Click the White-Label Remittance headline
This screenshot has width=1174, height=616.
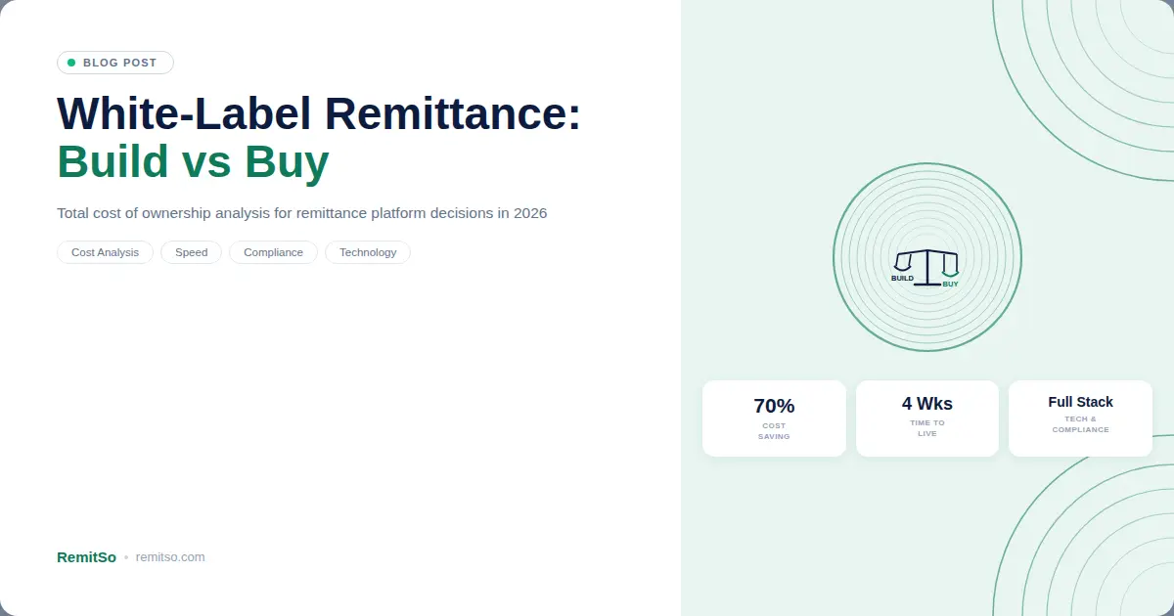click(x=319, y=114)
